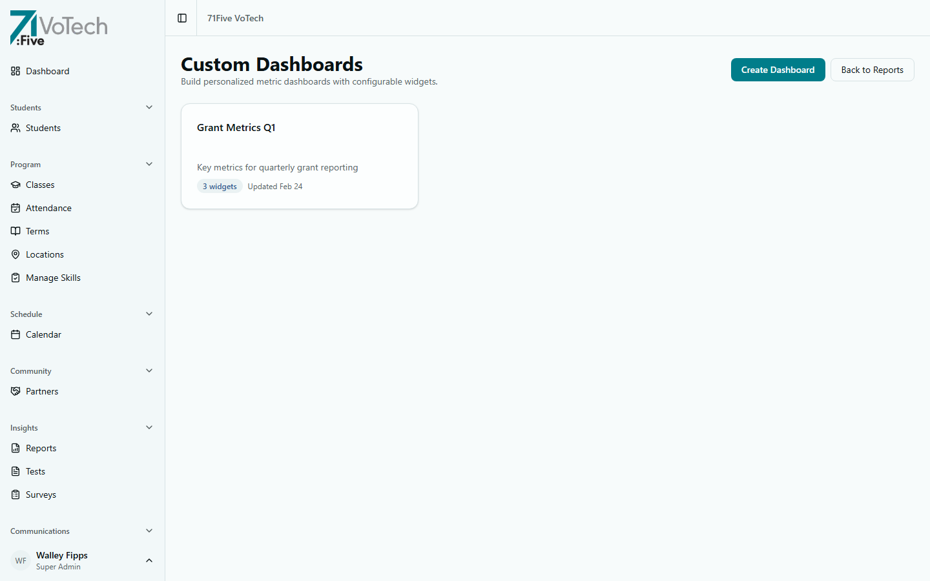Select the Terms open-book icon
Screen dimensions: 930x581
point(15,231)
